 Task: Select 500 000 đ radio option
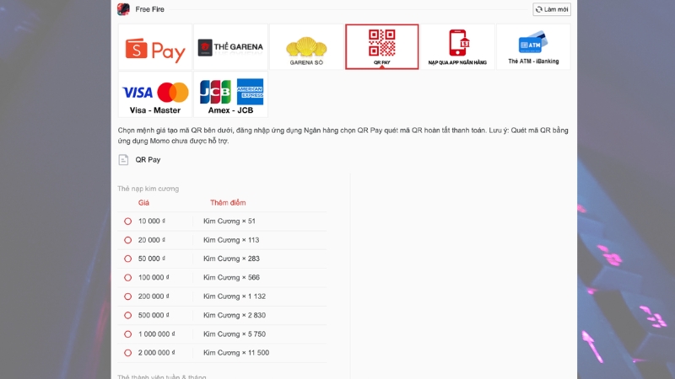pos(128,315)
